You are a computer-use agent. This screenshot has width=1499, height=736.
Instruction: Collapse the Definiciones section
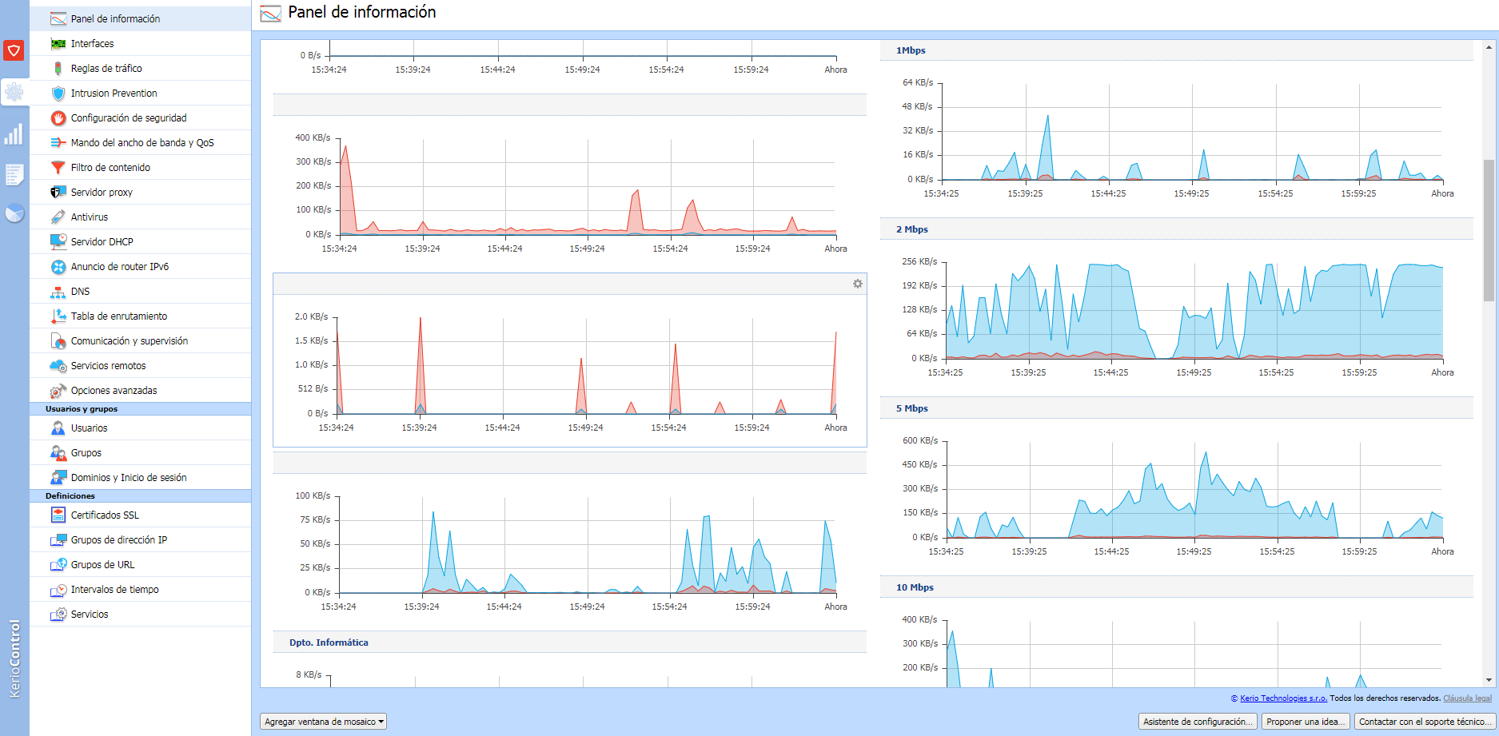click(140, 495)
